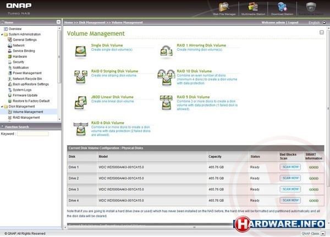Click the QNAP Turbo NAS logo

tap(19, 9)
